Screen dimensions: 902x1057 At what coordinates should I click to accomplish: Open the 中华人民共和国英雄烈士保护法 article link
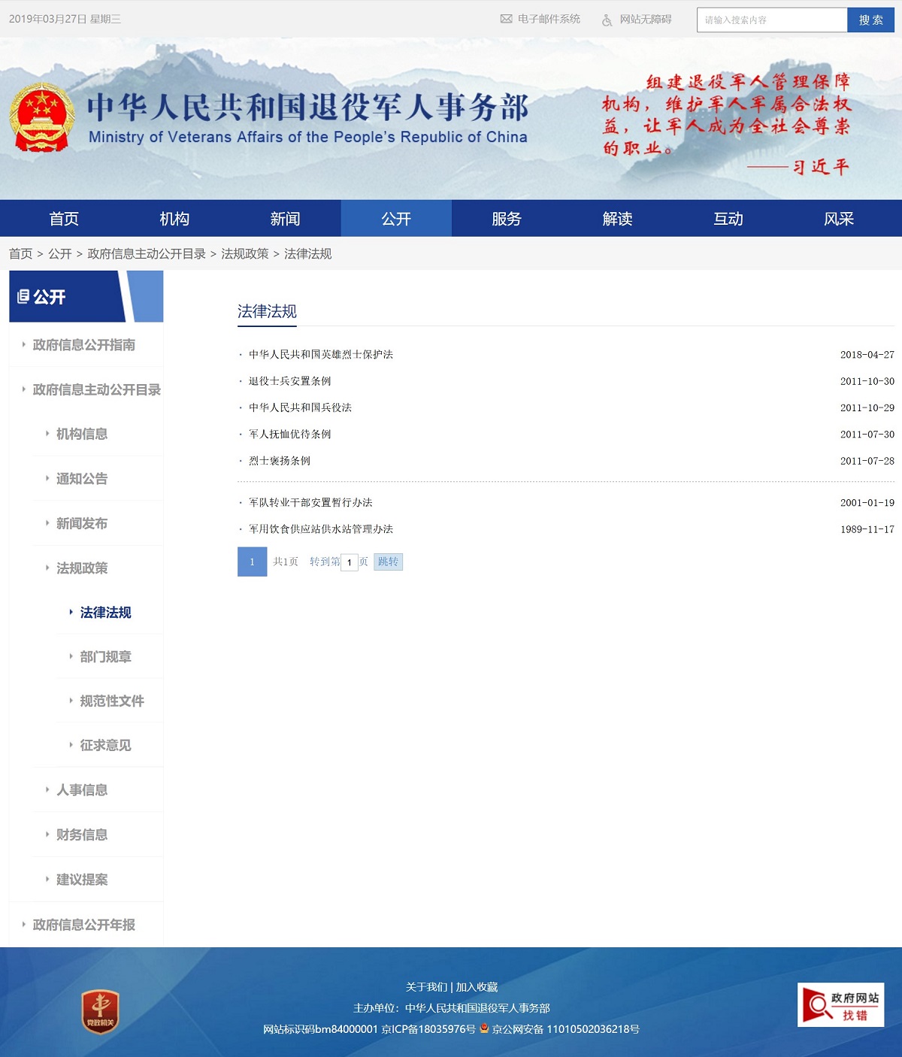point(321,355)
